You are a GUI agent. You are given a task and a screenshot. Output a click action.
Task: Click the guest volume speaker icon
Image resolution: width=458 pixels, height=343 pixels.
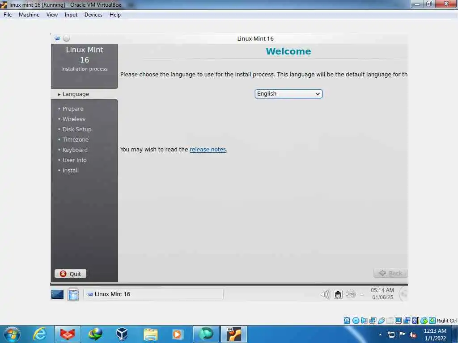[x=325, y=294]
